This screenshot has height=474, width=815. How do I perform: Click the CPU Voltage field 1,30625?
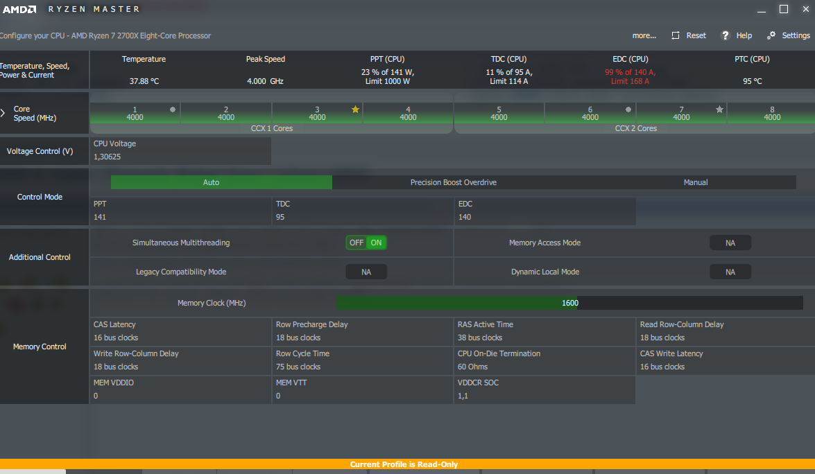click(180, 150)
